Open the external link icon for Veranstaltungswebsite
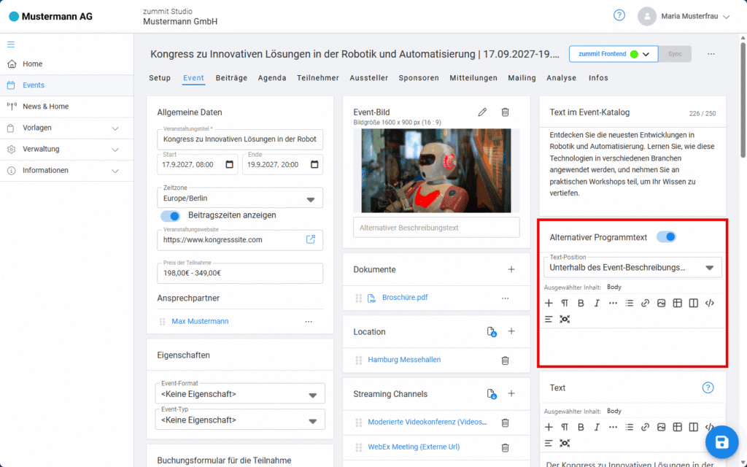The width and height of the screenshot is (747, 467). point(311,239)
